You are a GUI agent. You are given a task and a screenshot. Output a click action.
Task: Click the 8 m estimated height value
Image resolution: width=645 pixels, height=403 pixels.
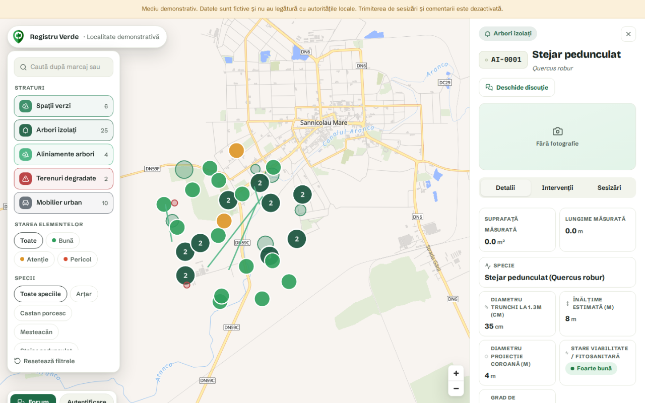(570, 319)
